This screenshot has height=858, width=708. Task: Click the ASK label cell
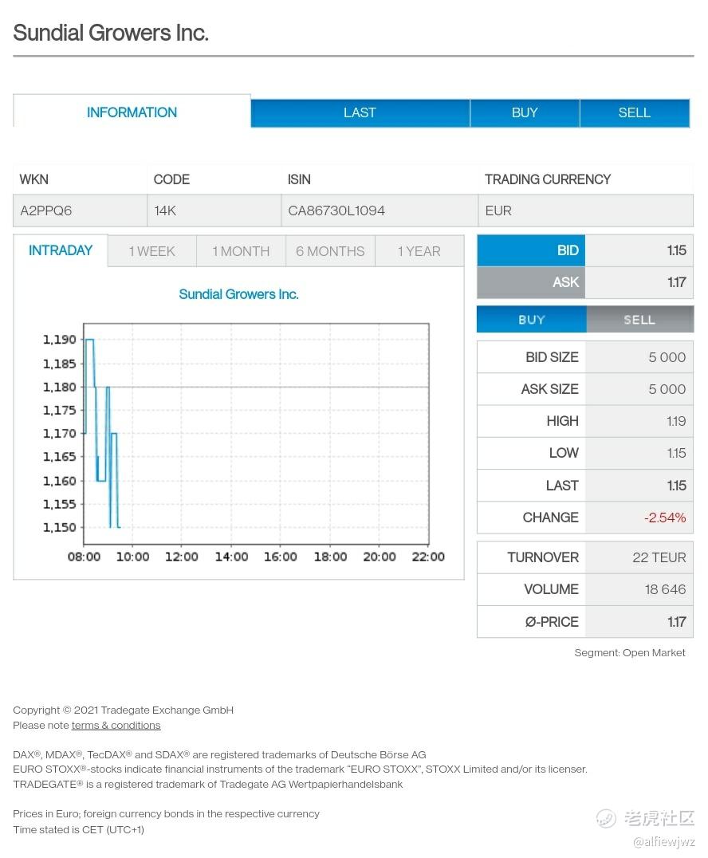[x=531, y=282]
